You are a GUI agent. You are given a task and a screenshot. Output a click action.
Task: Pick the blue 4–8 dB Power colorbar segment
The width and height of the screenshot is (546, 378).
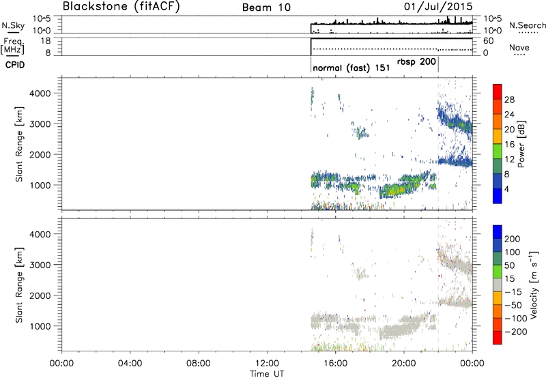tap(498, 181)
